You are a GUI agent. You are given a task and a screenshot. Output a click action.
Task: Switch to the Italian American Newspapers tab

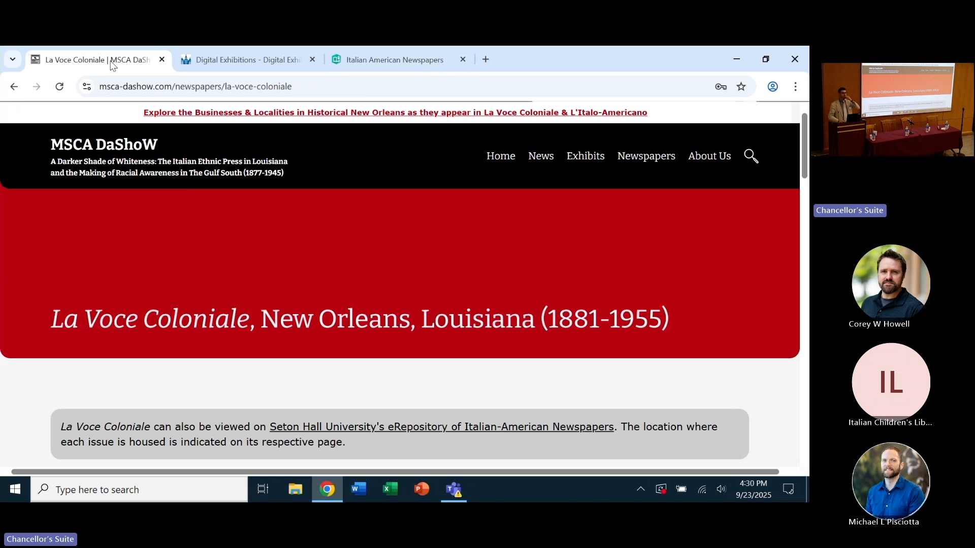pyautogui.click(x=395, y=60)
